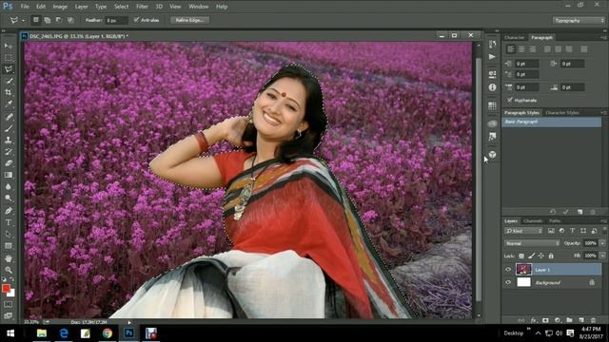This screenshot has width=609, height=342.
Task: Open the Image menu
Action: (x=60, y=7)
